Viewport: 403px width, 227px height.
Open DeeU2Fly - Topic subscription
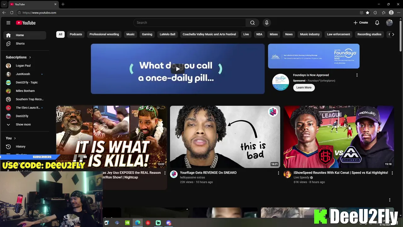coord(25,83)
